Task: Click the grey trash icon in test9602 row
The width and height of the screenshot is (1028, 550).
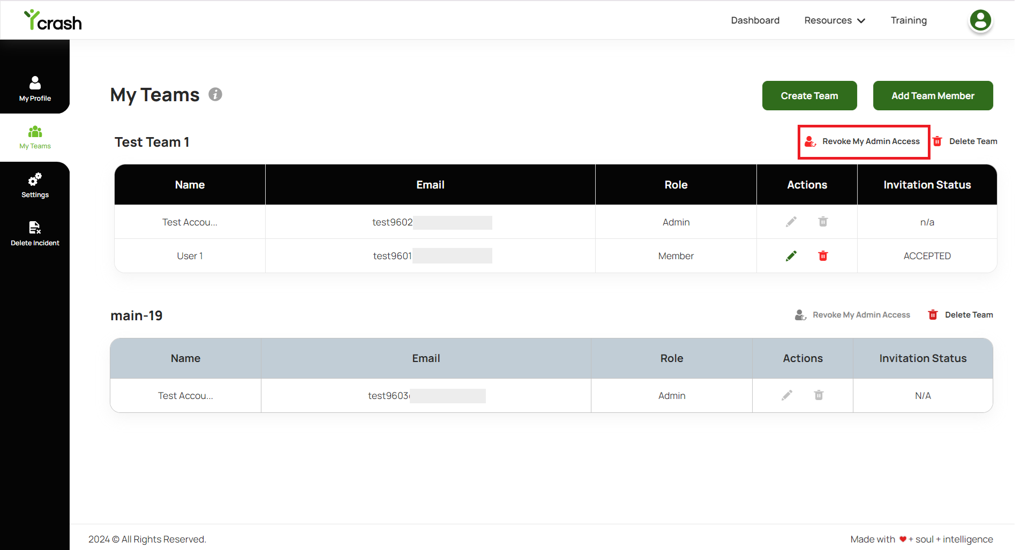Action: click(x=823, y=222)
